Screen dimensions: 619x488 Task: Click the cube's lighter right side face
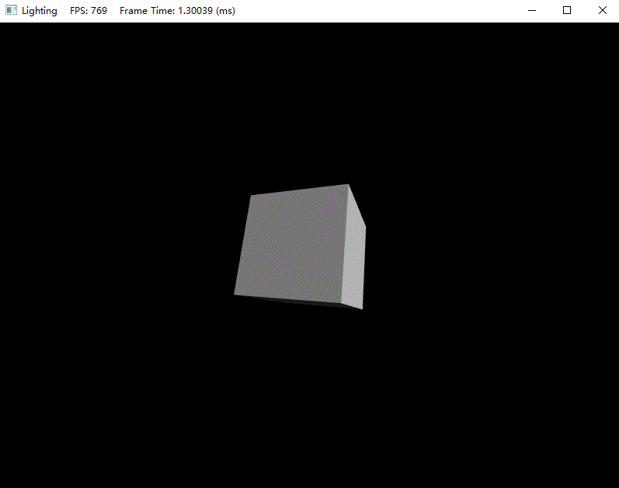pos(354,253)
